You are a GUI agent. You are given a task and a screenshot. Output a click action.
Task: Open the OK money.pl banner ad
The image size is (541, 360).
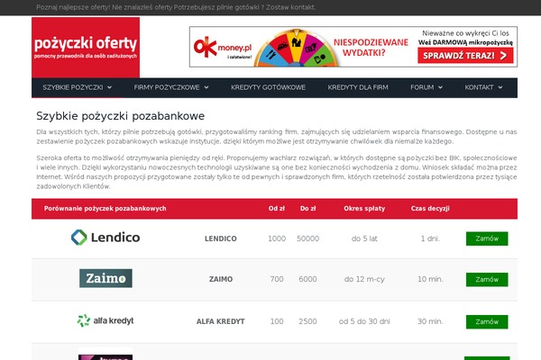pyautogui.click(x=353, y=47)
